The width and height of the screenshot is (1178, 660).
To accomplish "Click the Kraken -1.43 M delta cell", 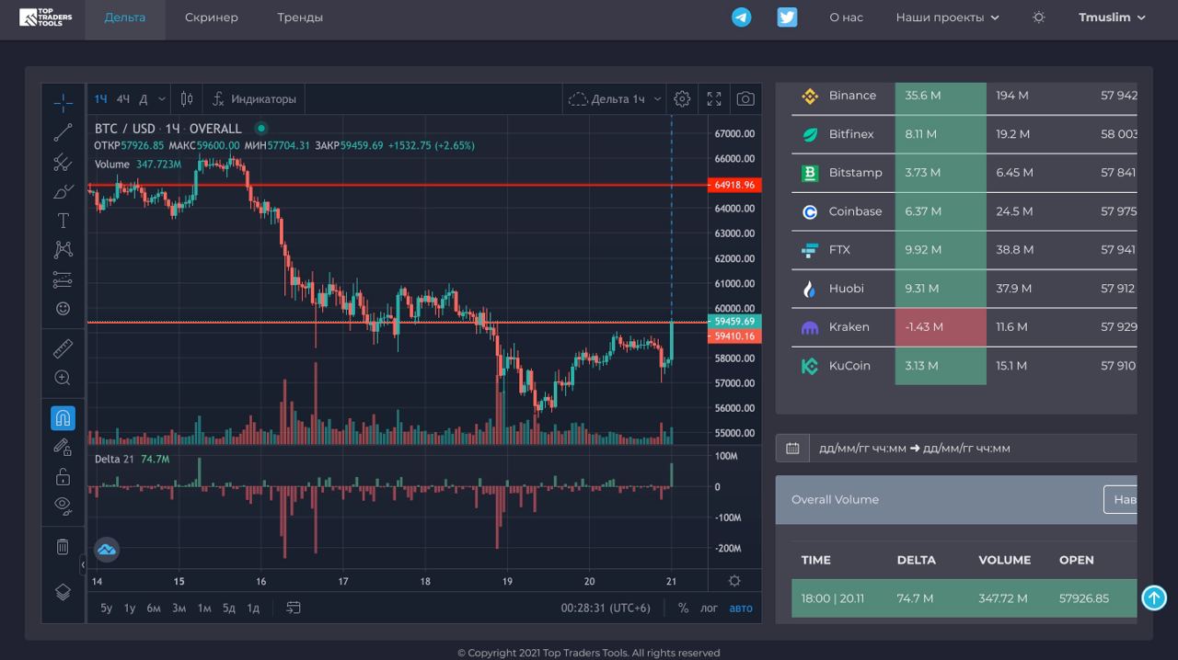I will 941,327.
